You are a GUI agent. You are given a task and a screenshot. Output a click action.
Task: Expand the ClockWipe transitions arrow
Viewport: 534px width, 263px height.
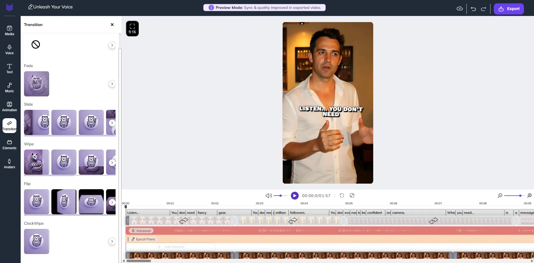(x=112, y=241)
